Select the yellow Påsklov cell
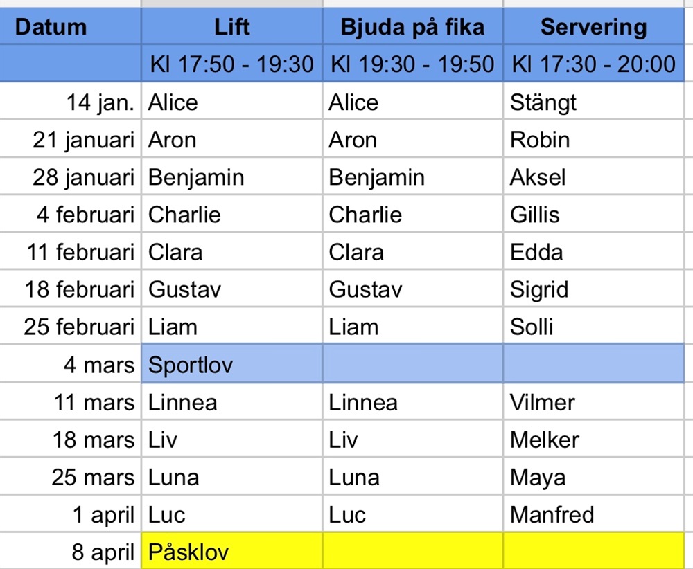This screenshot has height=569, width=693. [231, 552]
